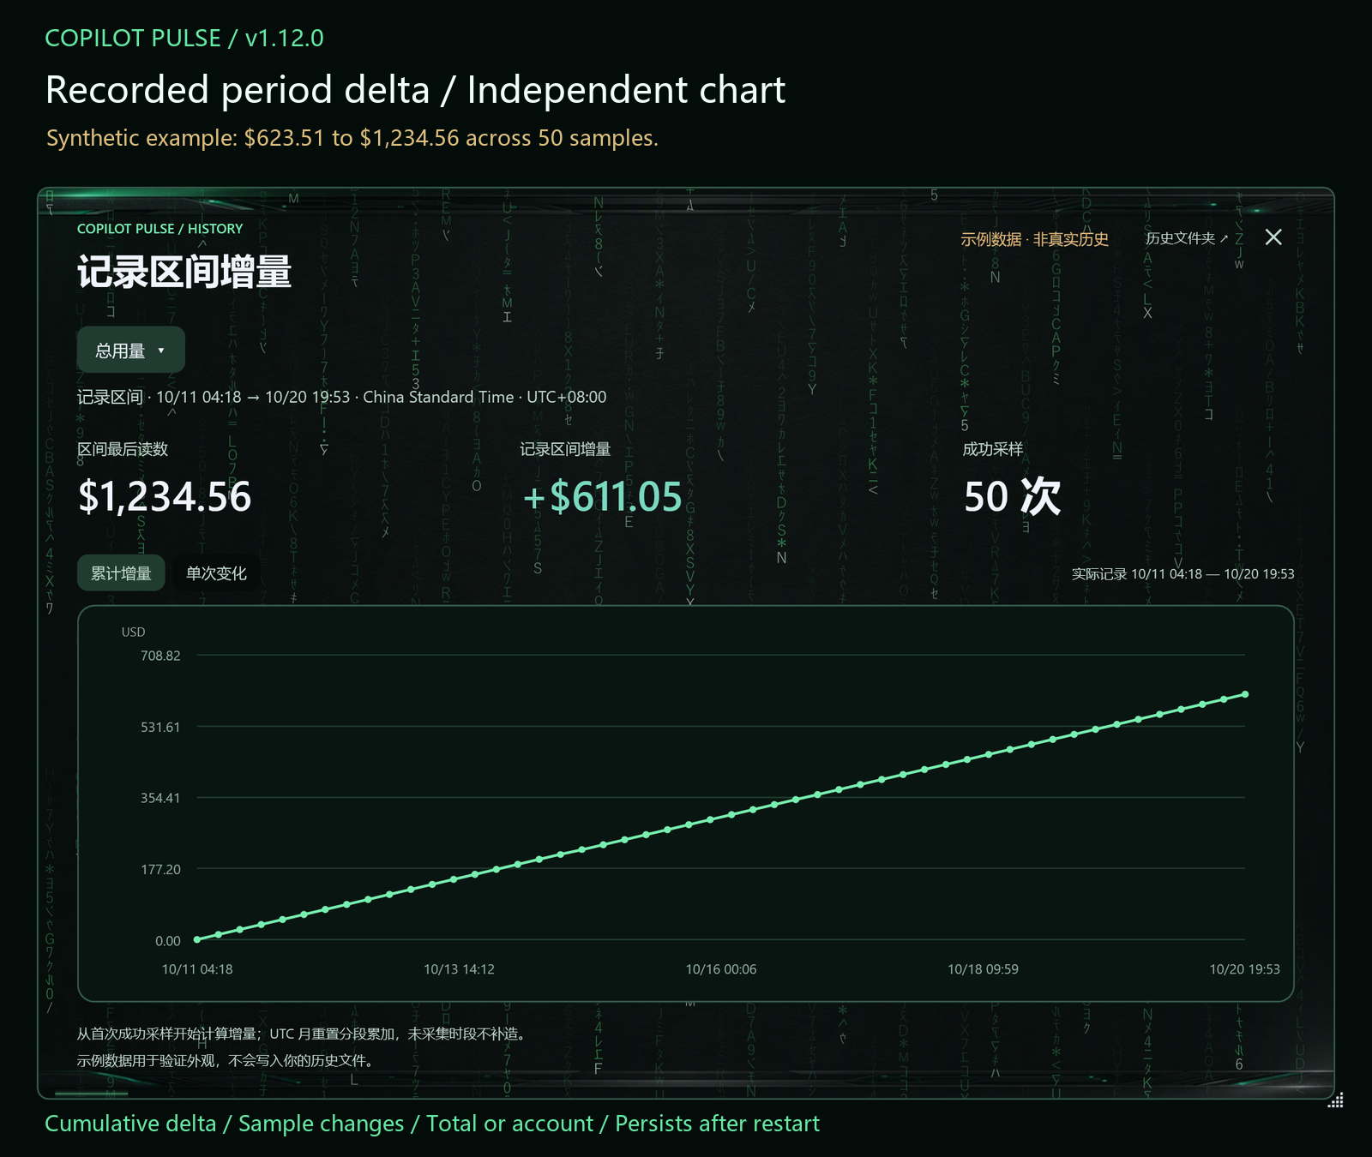Switch to the 累计增量 tab
The height and width of the screenshot is (1157, 1372).
[x=121, y=573]
